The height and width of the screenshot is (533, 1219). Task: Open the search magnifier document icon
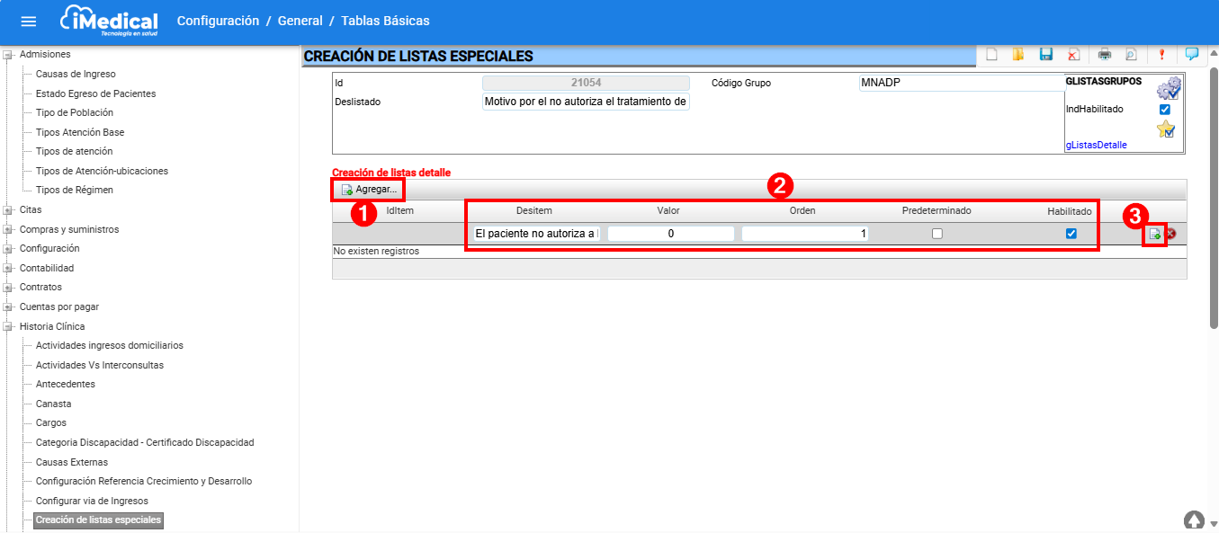click(1131, 55)
